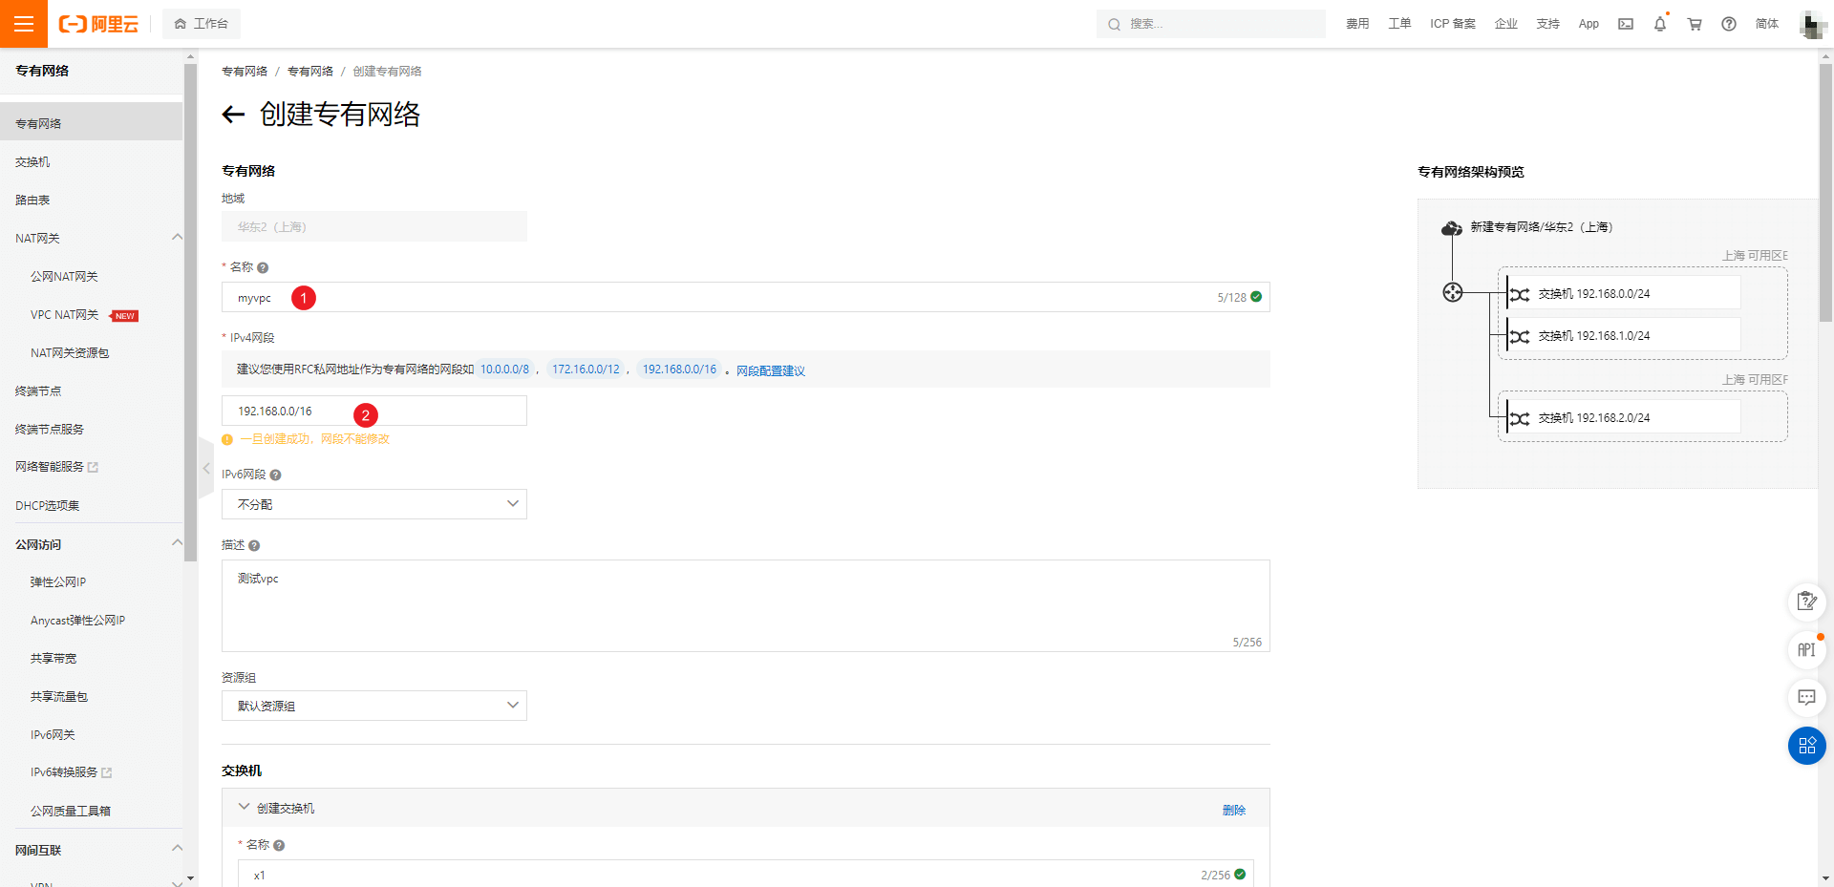Choose the 172.16.0.0/12 suggested CIDR
This screenshot has width=1834, height=887.
(586, 370)
